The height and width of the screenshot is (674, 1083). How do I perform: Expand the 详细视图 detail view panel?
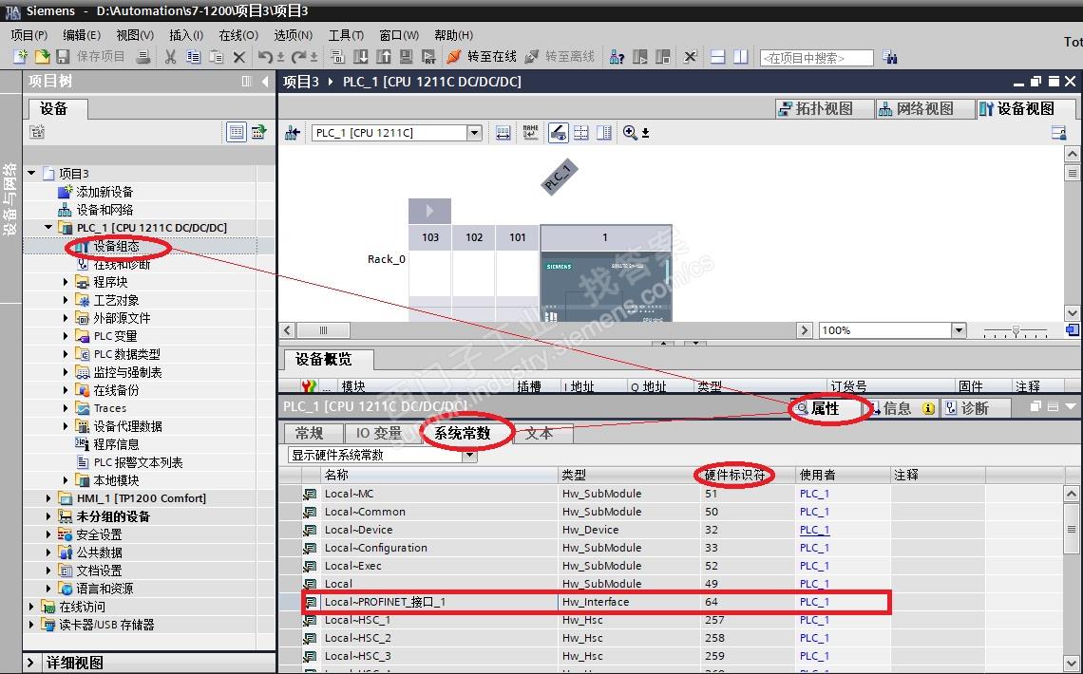[31, 663]
